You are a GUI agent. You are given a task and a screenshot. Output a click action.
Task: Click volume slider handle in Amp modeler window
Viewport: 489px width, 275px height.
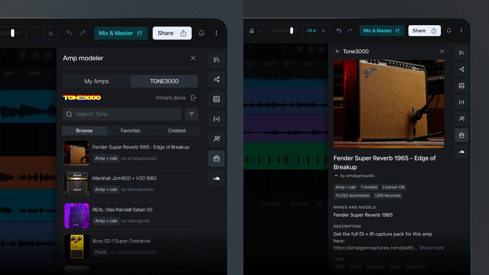pos(13,33)
